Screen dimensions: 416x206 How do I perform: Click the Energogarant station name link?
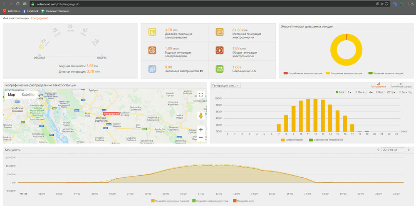click(x=39, y=18)
